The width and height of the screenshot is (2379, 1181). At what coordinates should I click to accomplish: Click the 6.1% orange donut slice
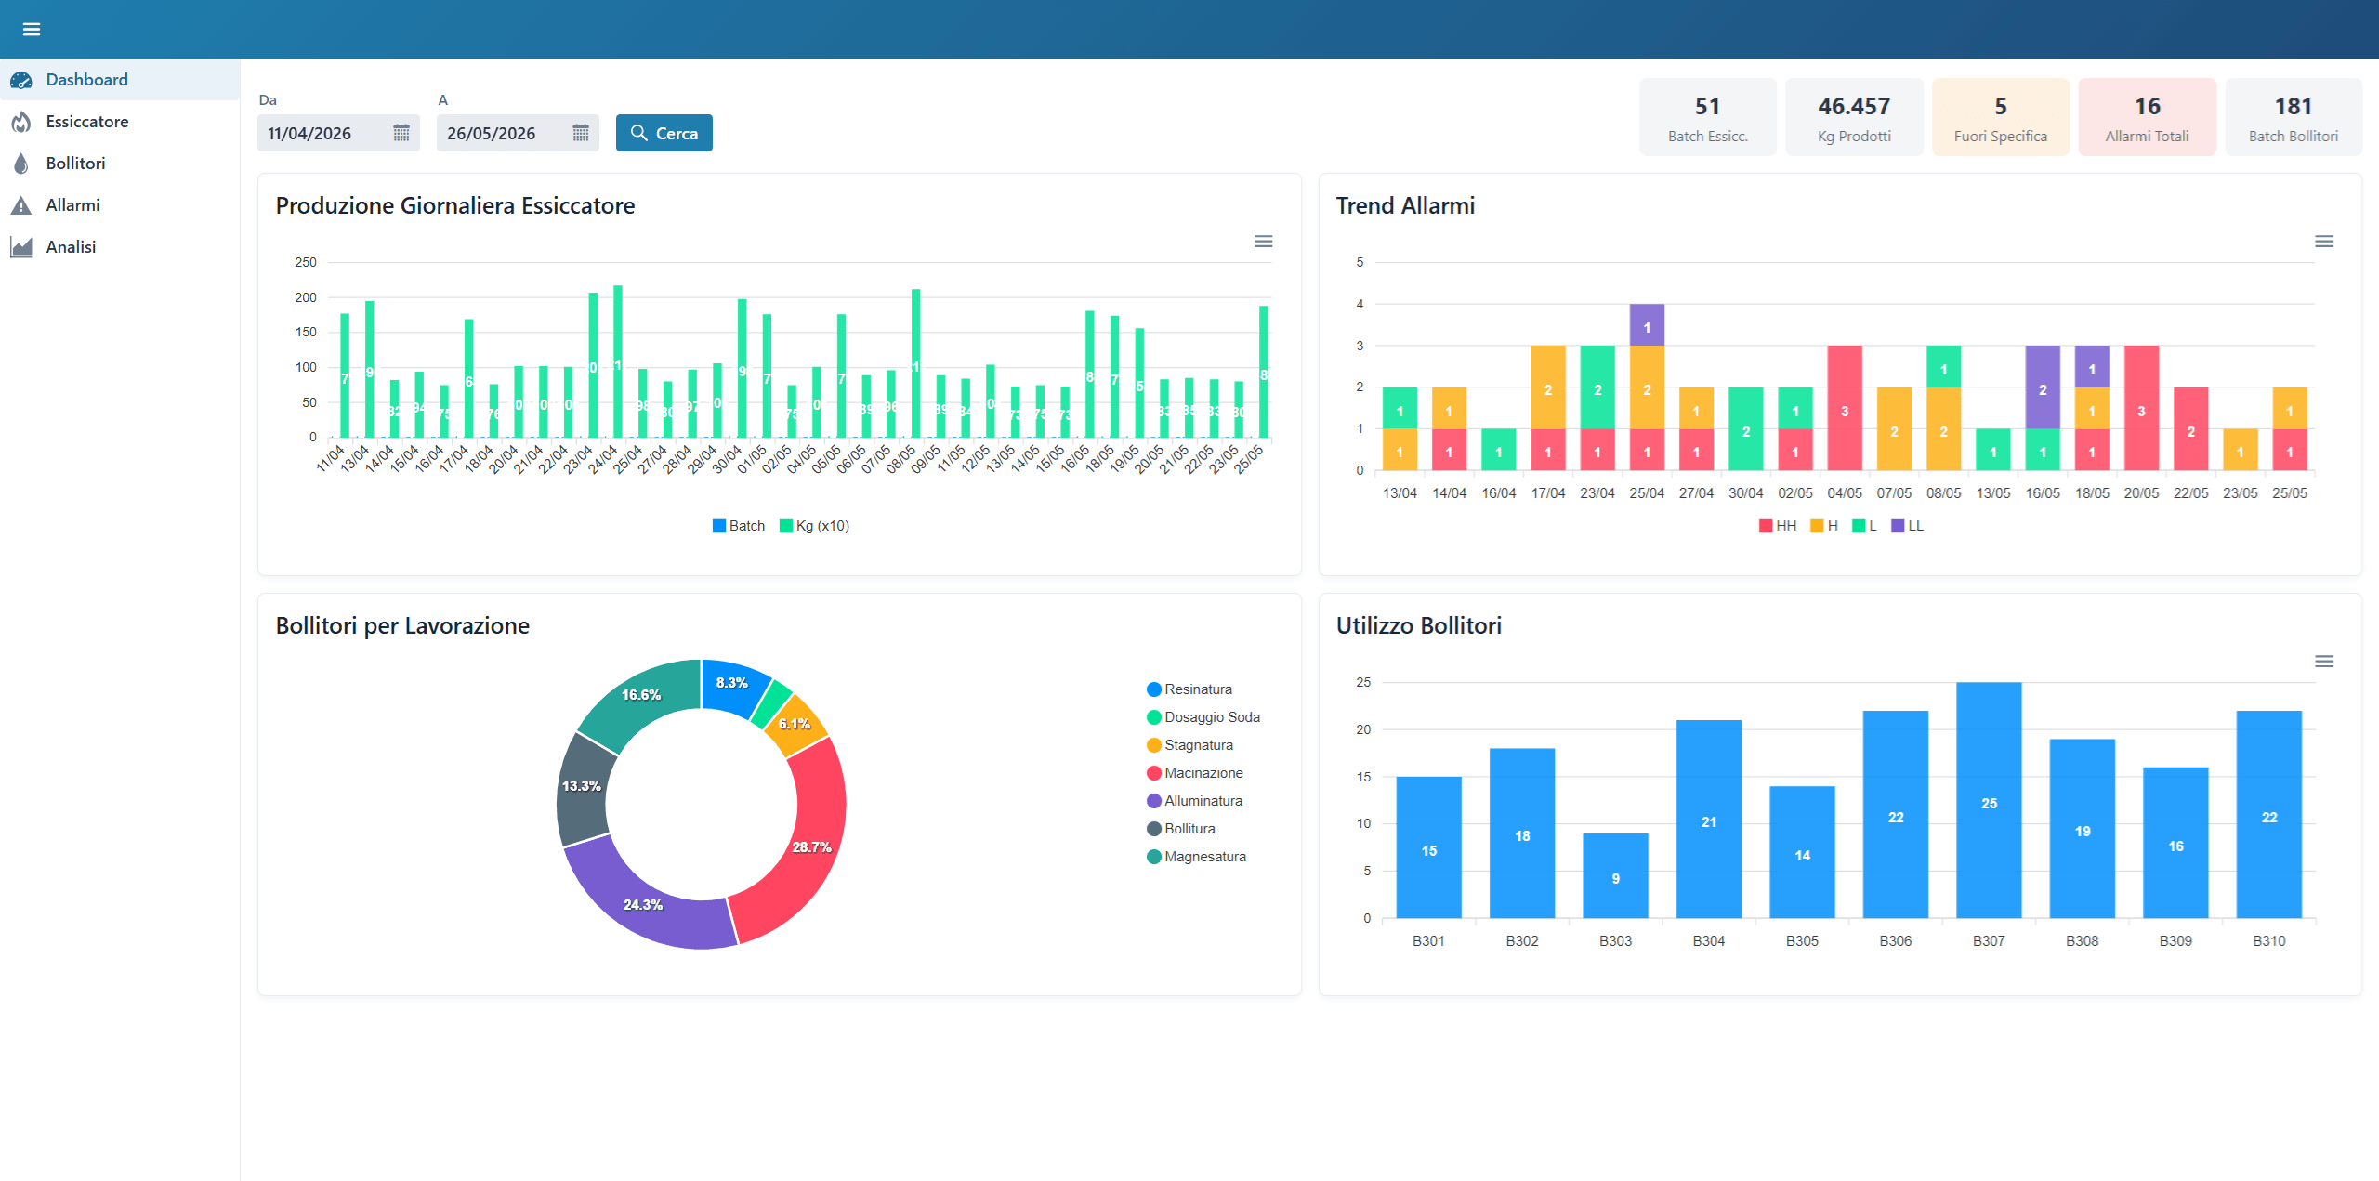(x=795, y=726)
